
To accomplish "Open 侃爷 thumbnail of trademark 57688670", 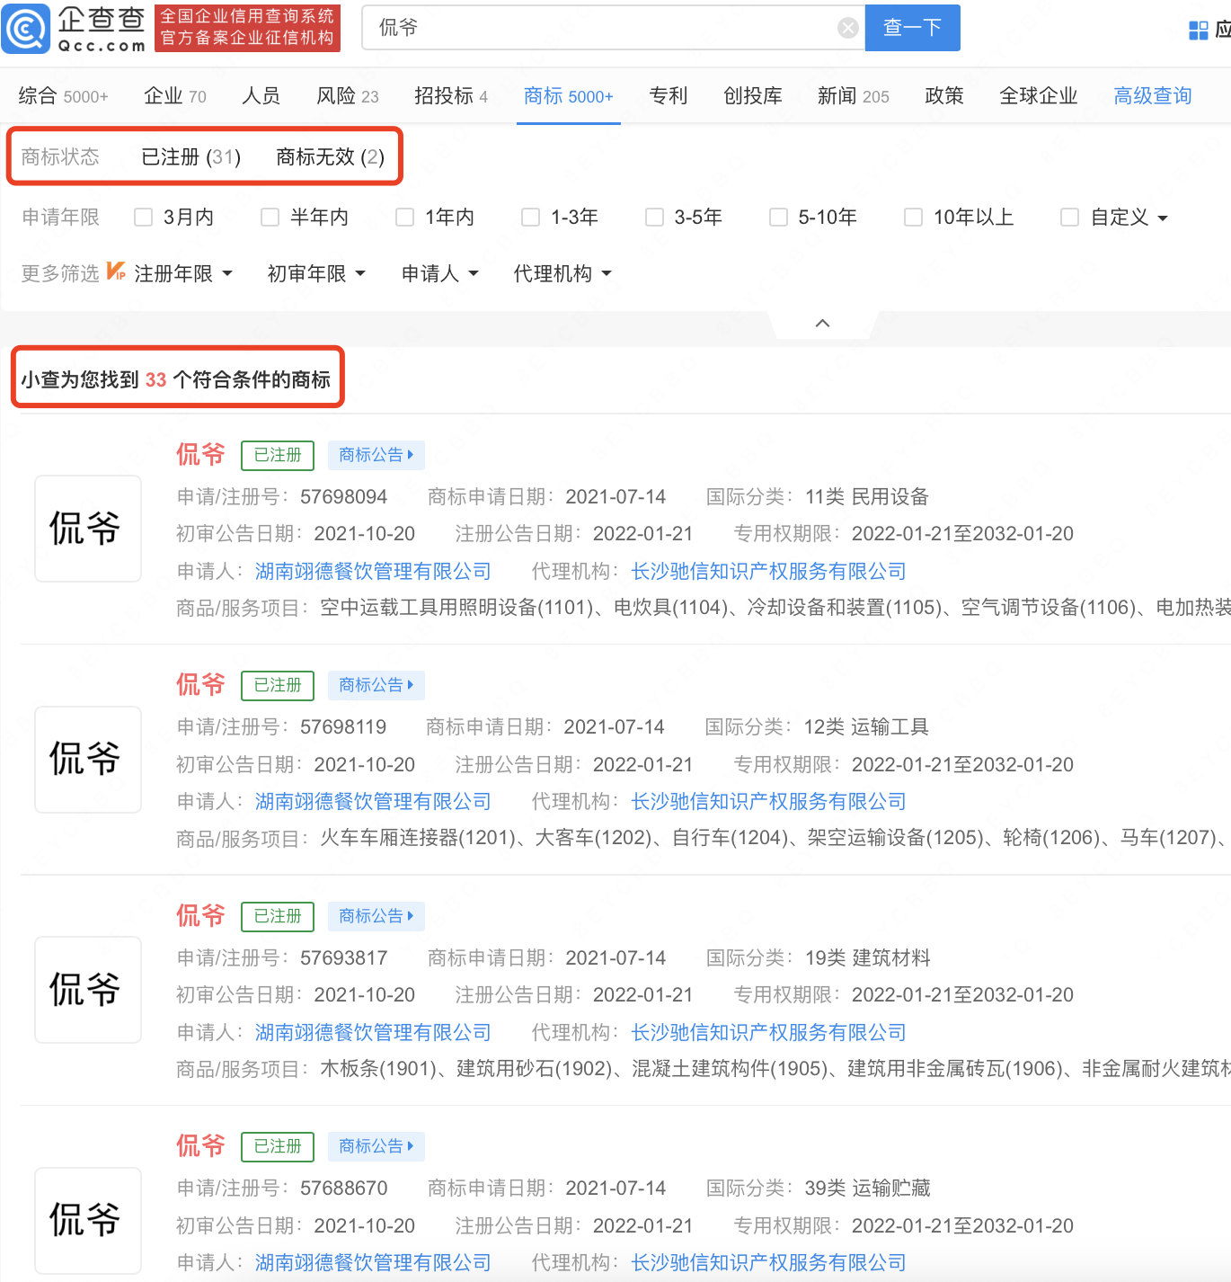I will [88, 1220].
